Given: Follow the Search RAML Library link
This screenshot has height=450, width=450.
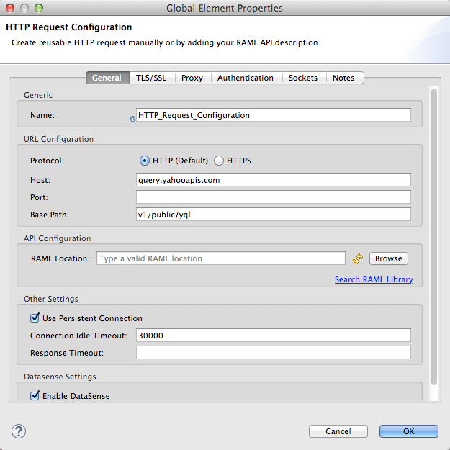Looking at the screenshot, I should coord(374,279).
